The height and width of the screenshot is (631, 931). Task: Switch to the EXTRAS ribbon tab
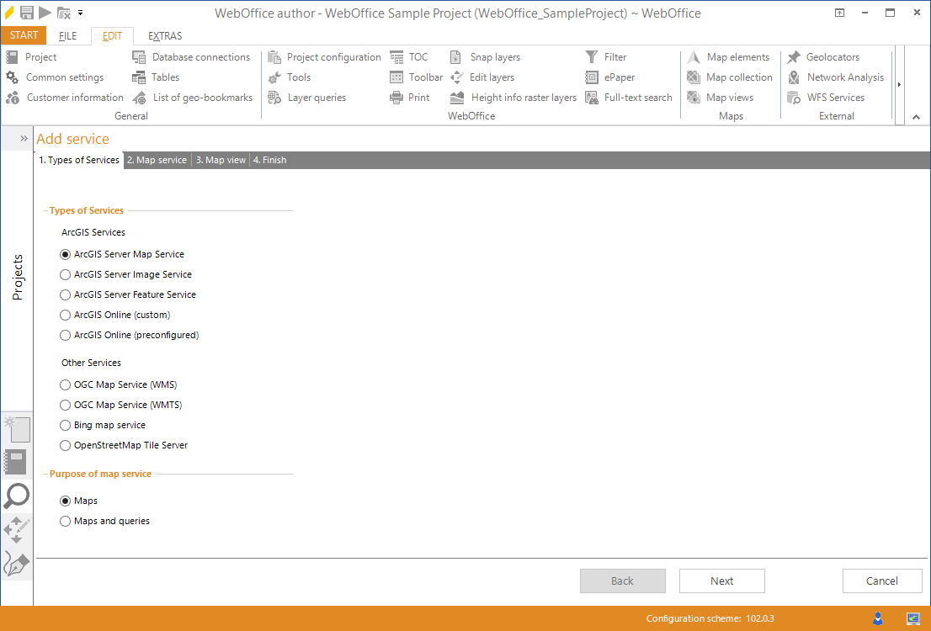coord(165,36)
